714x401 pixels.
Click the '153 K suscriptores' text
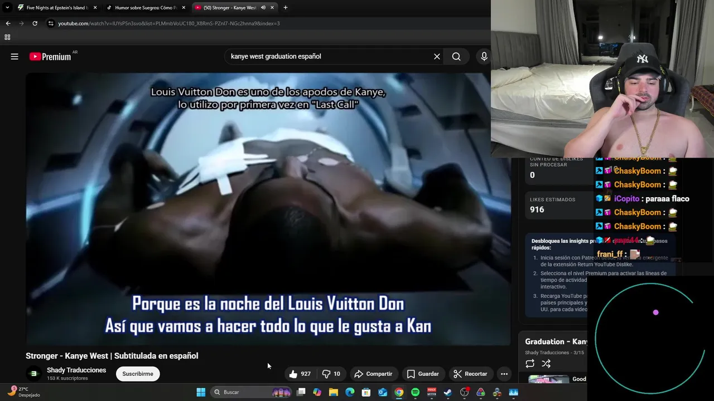67,378
